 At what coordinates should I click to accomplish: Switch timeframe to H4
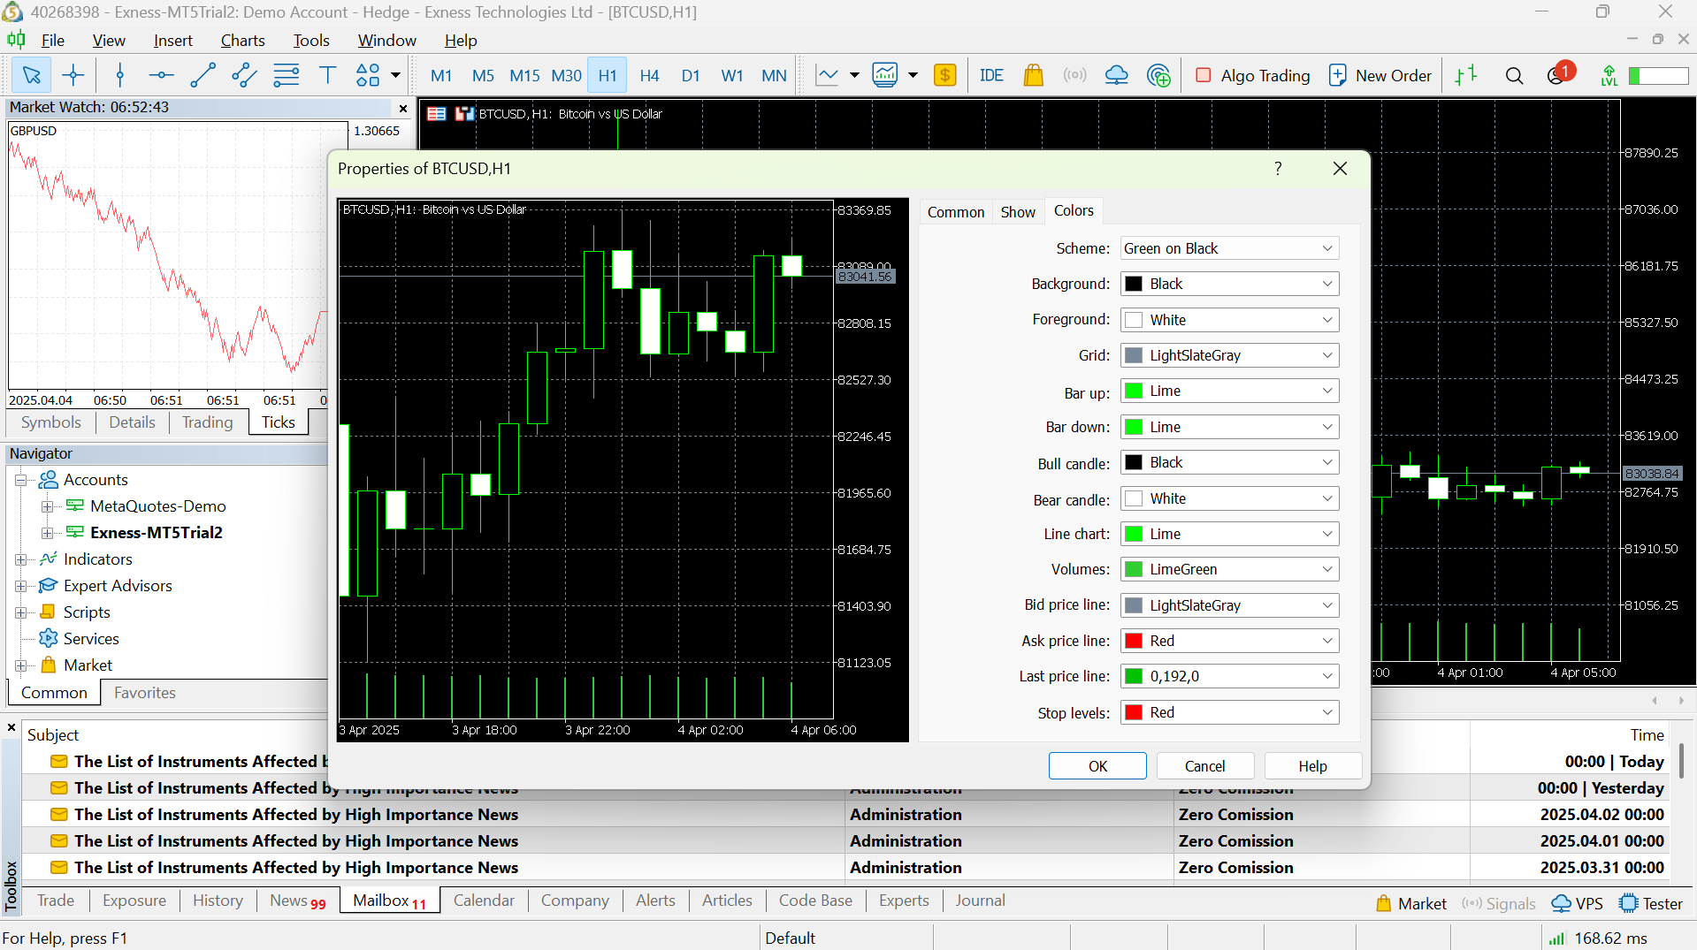click(649, 75)
